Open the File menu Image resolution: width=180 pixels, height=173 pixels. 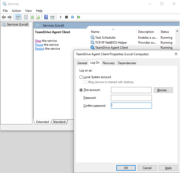[5, 11]
